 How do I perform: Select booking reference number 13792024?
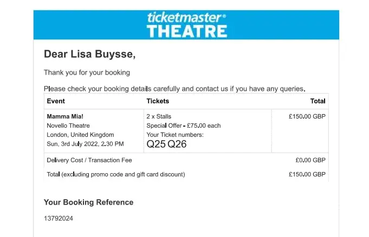point(59,219)
